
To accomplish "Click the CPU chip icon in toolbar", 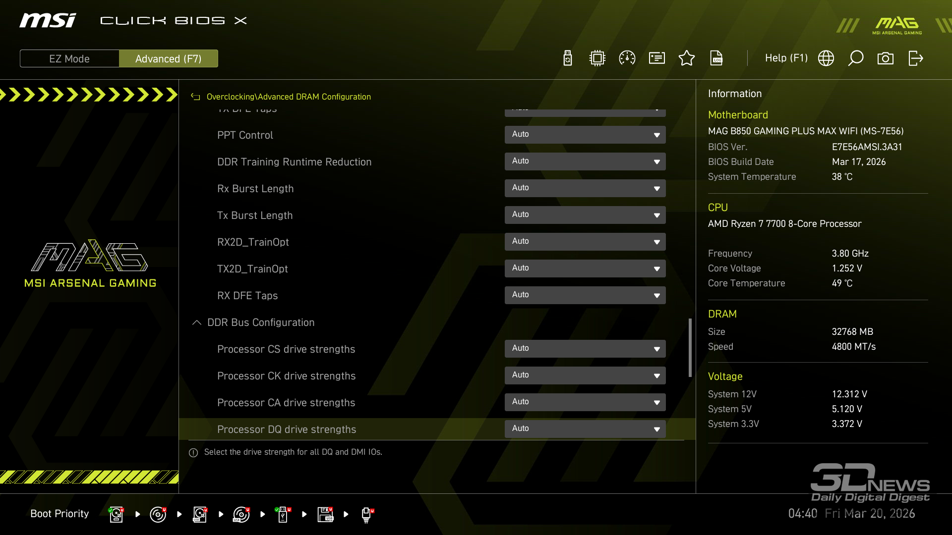I will click(x=597, y=58).
